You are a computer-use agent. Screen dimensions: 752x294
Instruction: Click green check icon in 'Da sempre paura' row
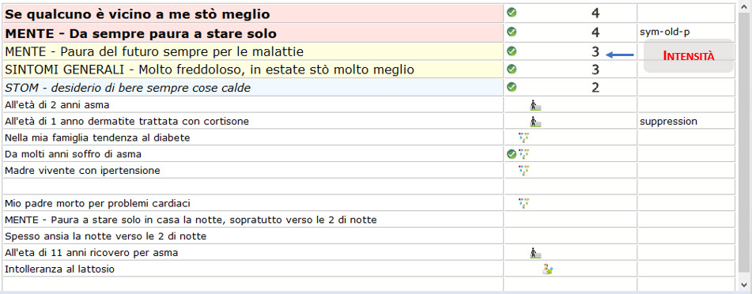click(512, 32)
